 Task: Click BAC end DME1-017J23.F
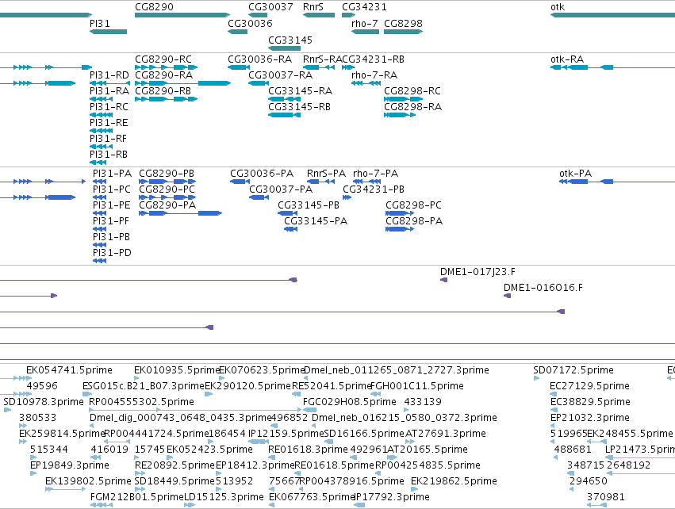tap(444, 280)
